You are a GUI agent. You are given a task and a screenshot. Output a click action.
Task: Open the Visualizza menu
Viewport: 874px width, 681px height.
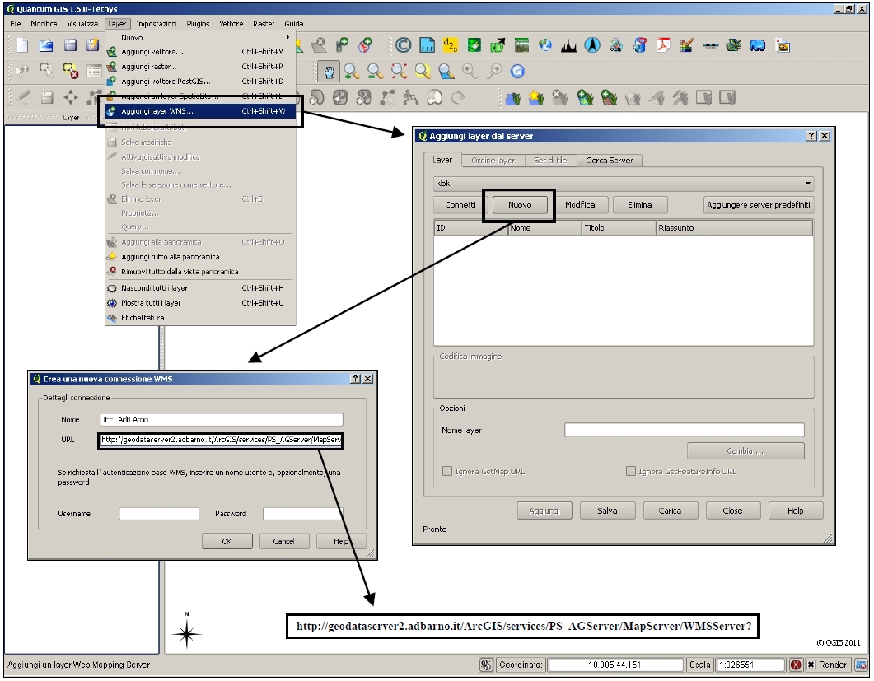(x=82, y=23)
